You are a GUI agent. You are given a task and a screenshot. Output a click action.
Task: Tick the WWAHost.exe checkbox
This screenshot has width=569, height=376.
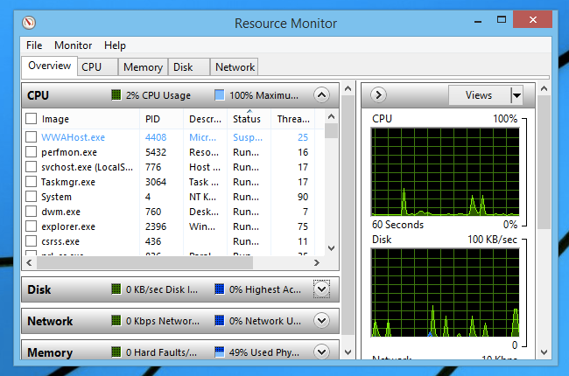(x=32, y=137)
